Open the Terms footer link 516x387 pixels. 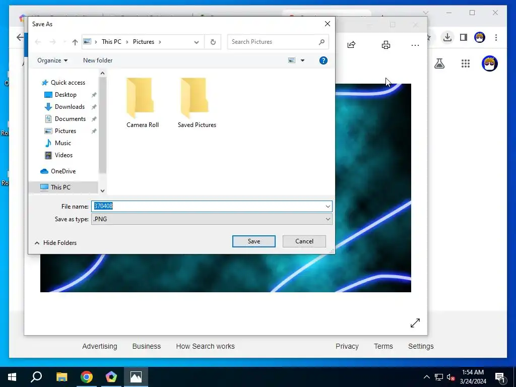click(383, 346)
